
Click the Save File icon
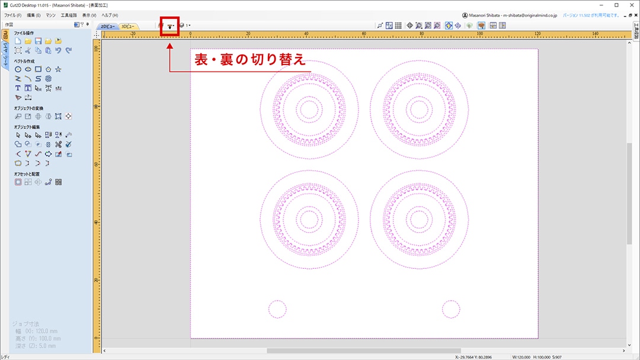click(x=38, y=41)
